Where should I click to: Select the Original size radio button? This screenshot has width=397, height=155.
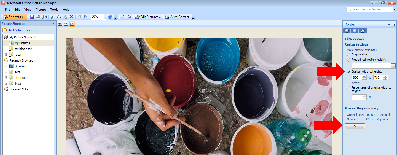(349, 55)
